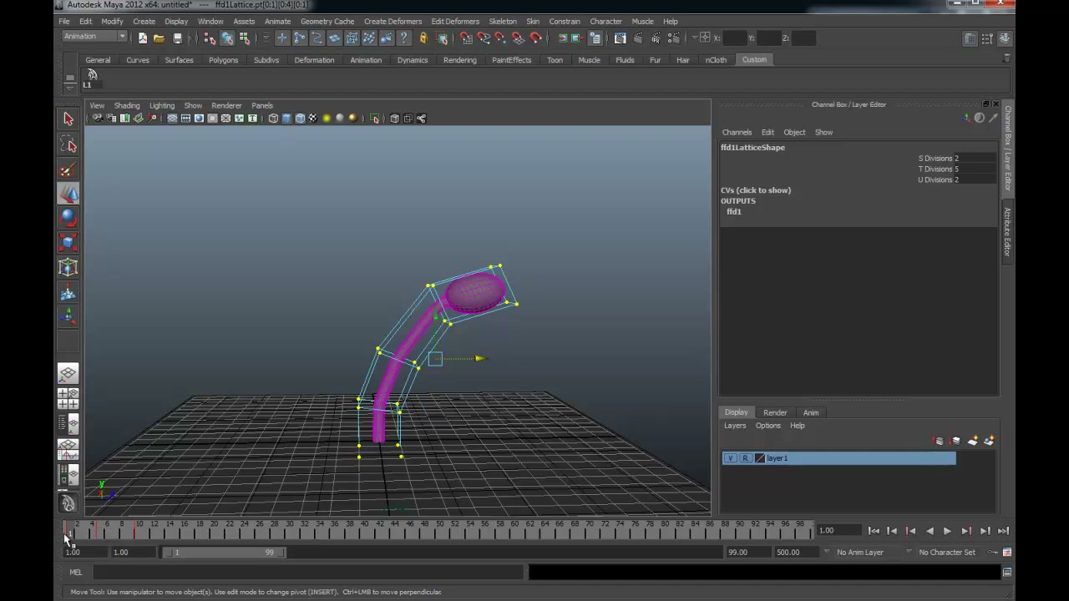
Task: Toggle the lock selection padlock icon
Action: coord(423,38)
